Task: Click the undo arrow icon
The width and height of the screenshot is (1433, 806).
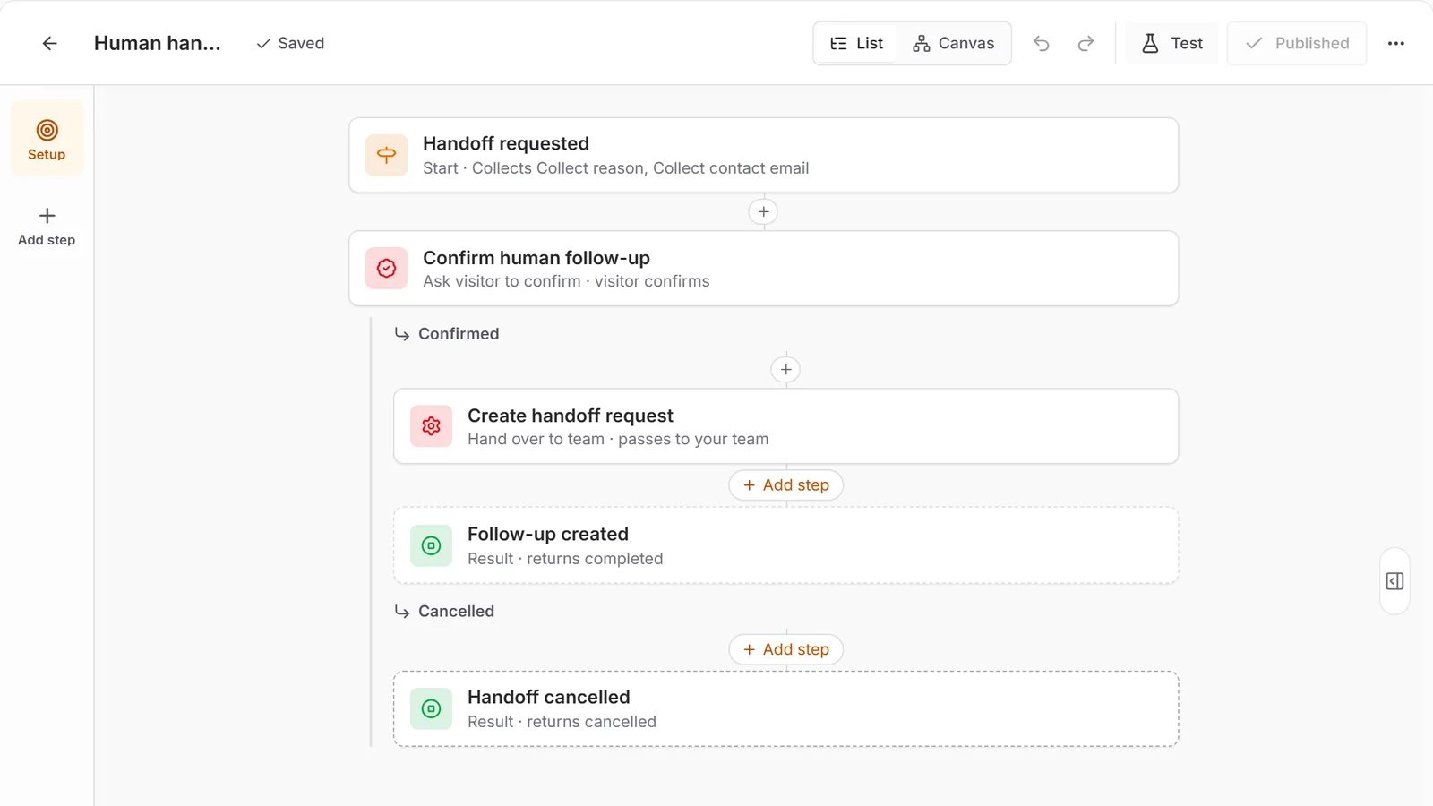Action: click(x=1041, y=43)
